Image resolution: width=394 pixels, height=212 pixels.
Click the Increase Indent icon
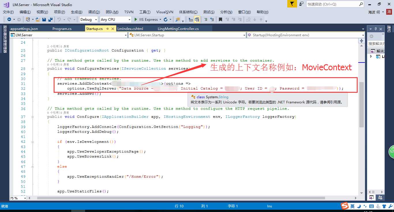pos(212,19)
